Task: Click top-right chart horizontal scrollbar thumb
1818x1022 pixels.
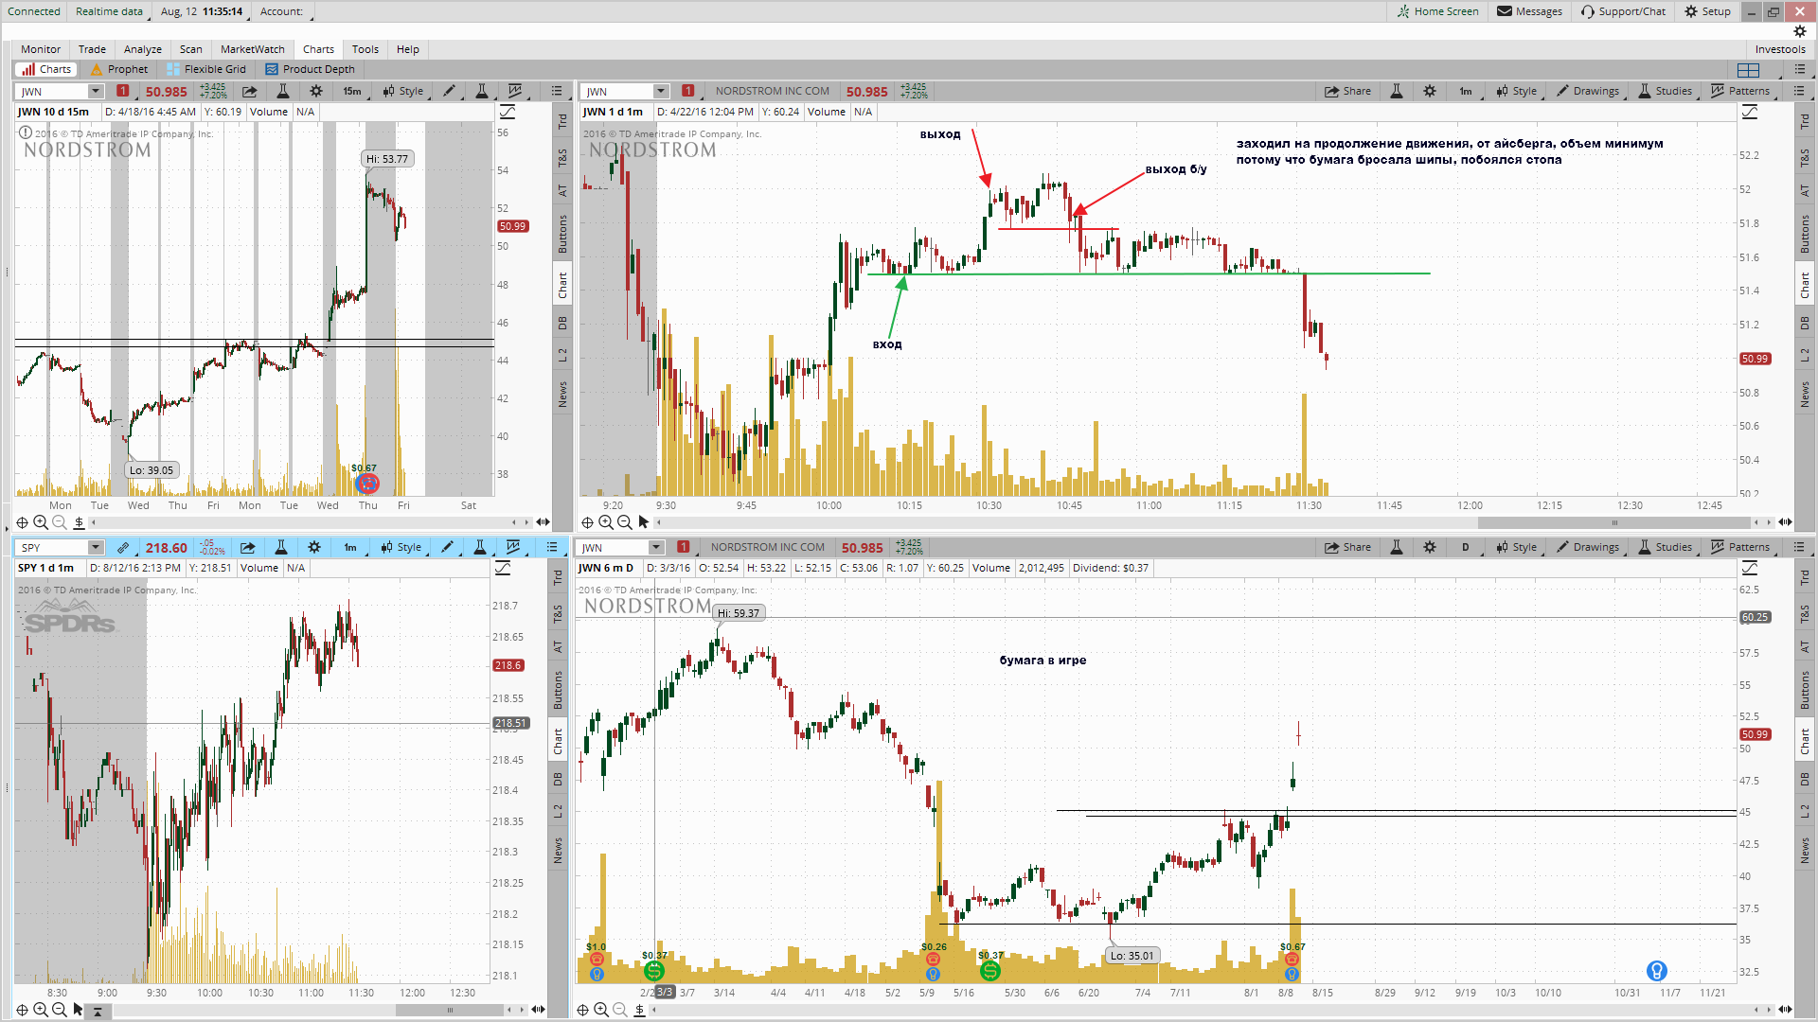Action: (x=1614, y=522)
